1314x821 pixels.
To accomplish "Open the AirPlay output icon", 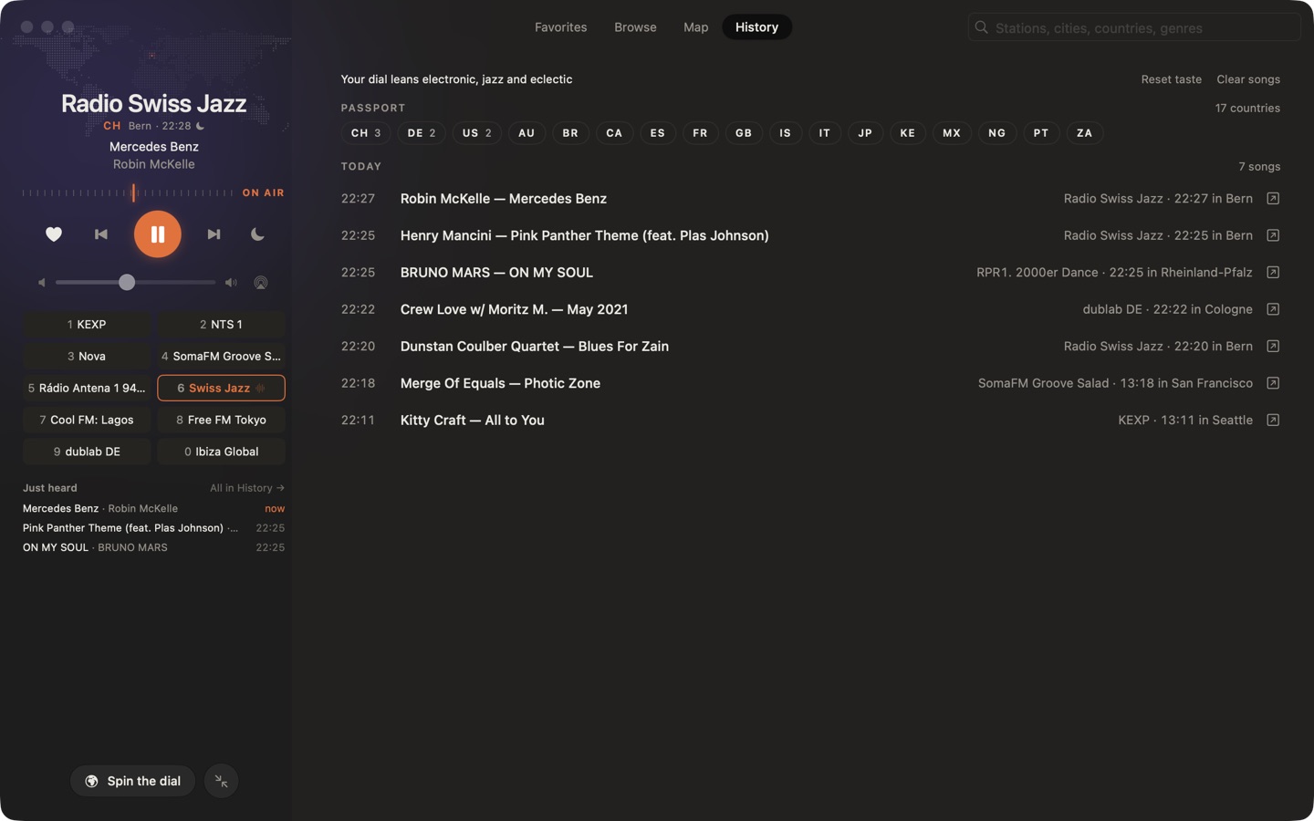I will click(x=261, y=283).
